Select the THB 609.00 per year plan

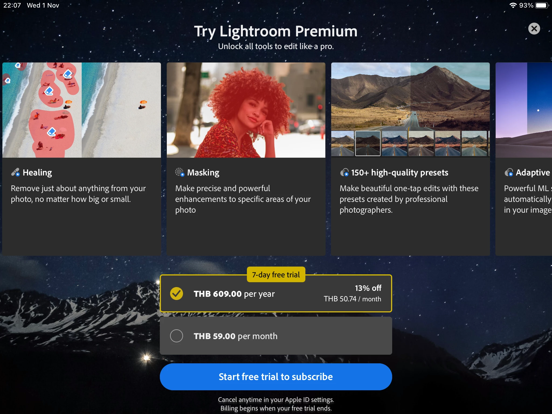click(276, 294)
